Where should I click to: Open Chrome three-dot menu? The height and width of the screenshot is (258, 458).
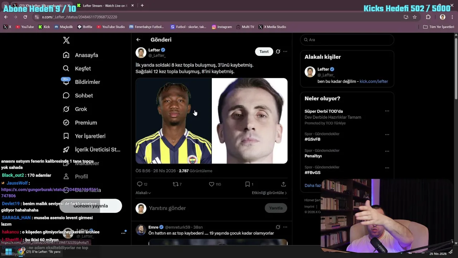coord(453,17)
